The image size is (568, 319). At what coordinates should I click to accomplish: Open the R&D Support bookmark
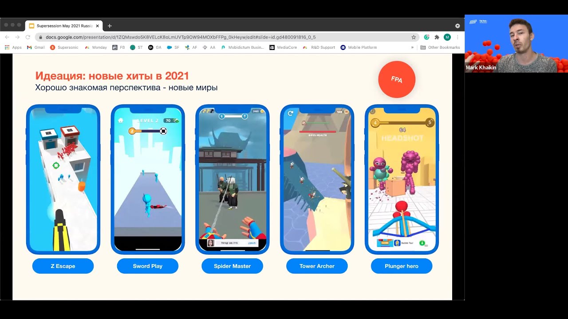click(x=319, y=47)
